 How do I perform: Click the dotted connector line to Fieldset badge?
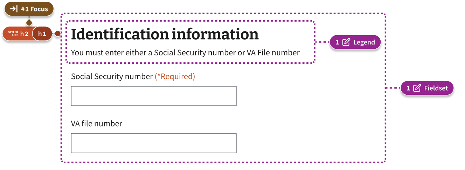393,88
